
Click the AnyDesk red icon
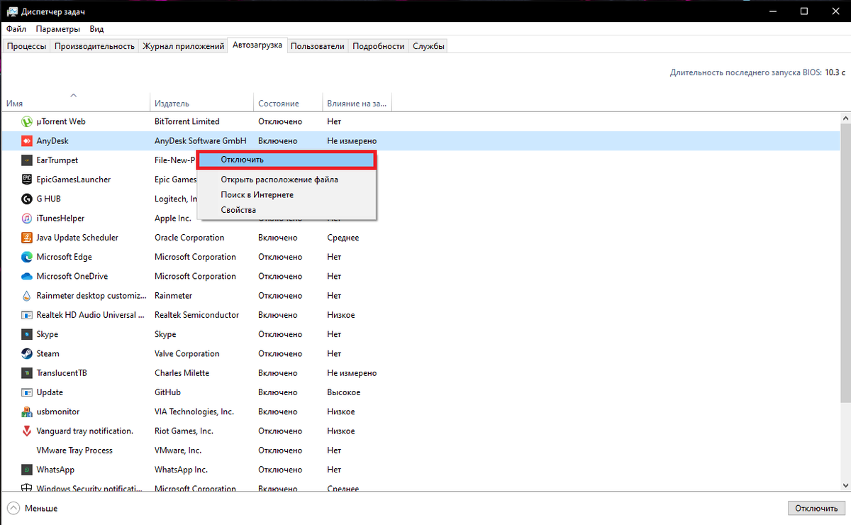tap(27, 140)
